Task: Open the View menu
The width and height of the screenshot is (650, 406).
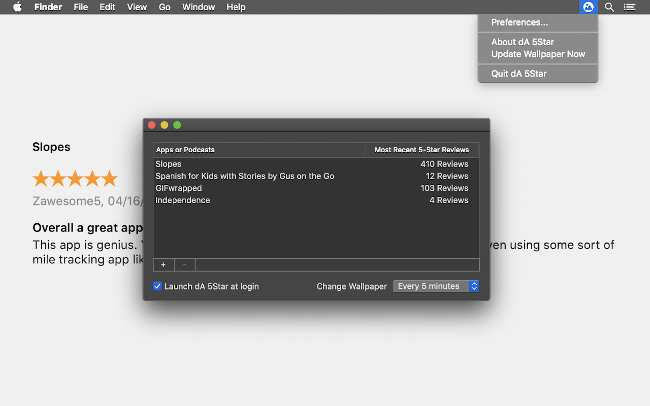Action: point(137,7)
